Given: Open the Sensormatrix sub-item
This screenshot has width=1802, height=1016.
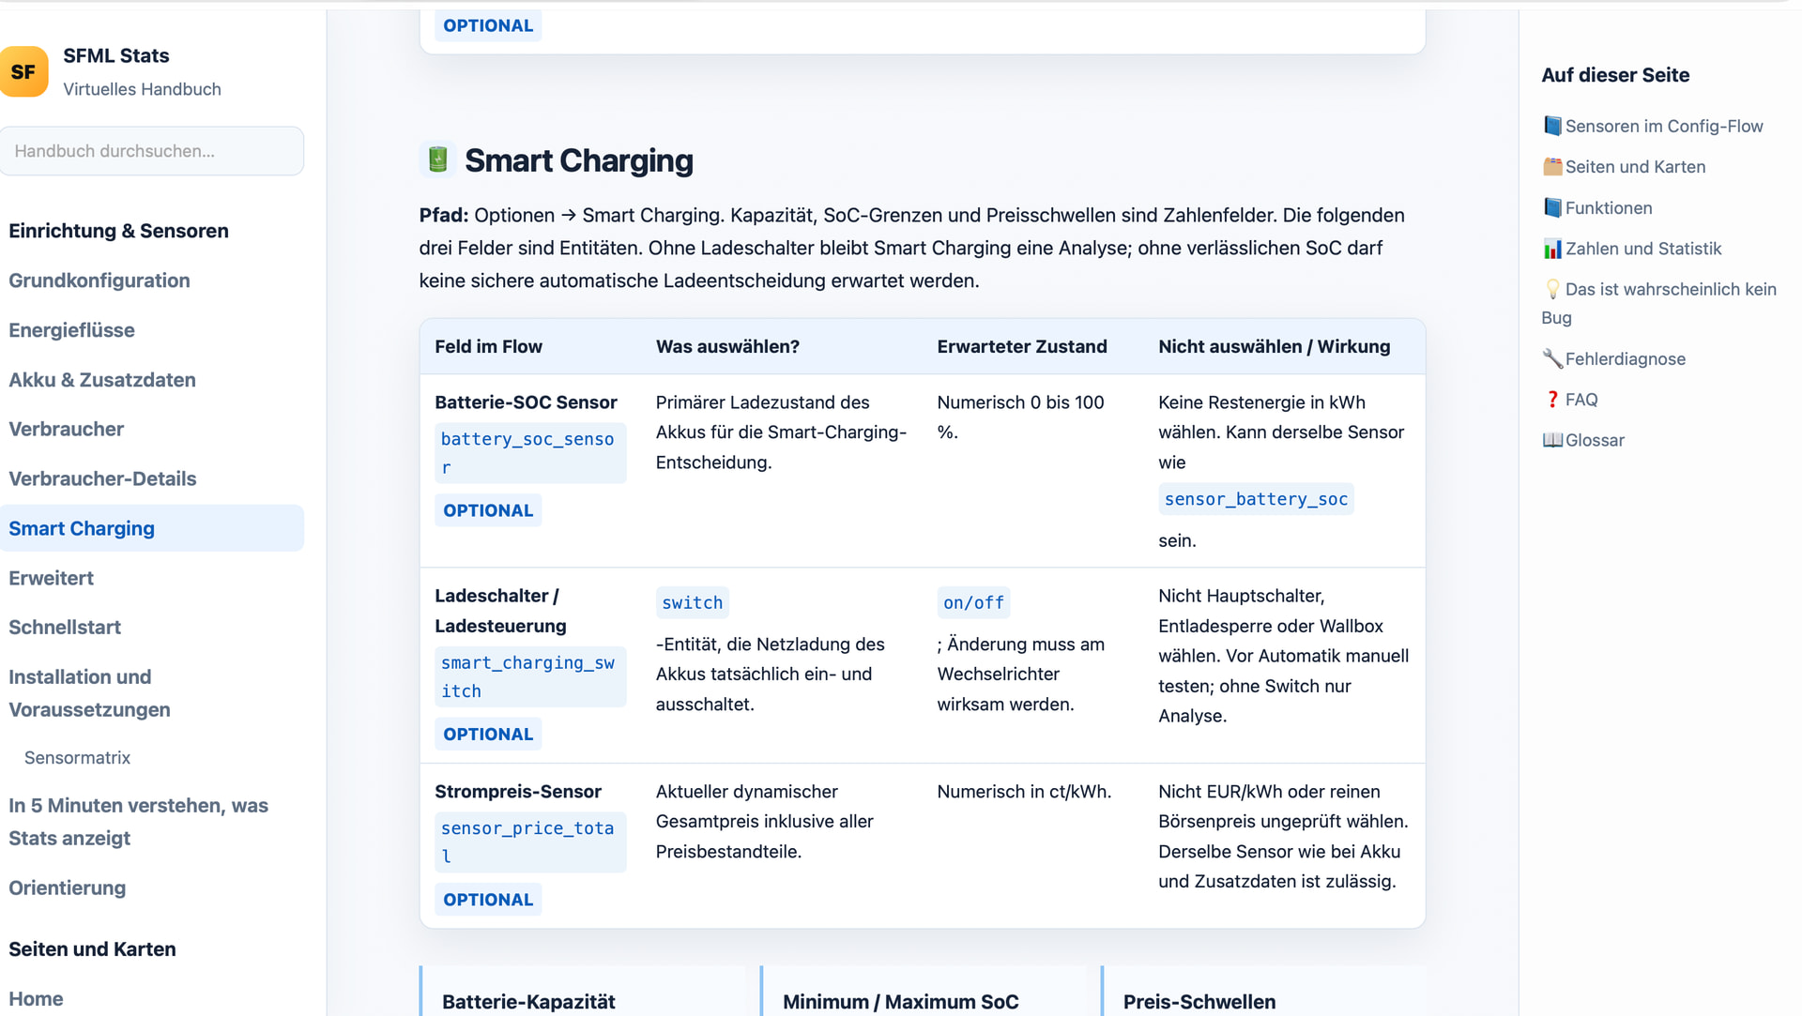Looking at the screenshot, I should 77,757.
